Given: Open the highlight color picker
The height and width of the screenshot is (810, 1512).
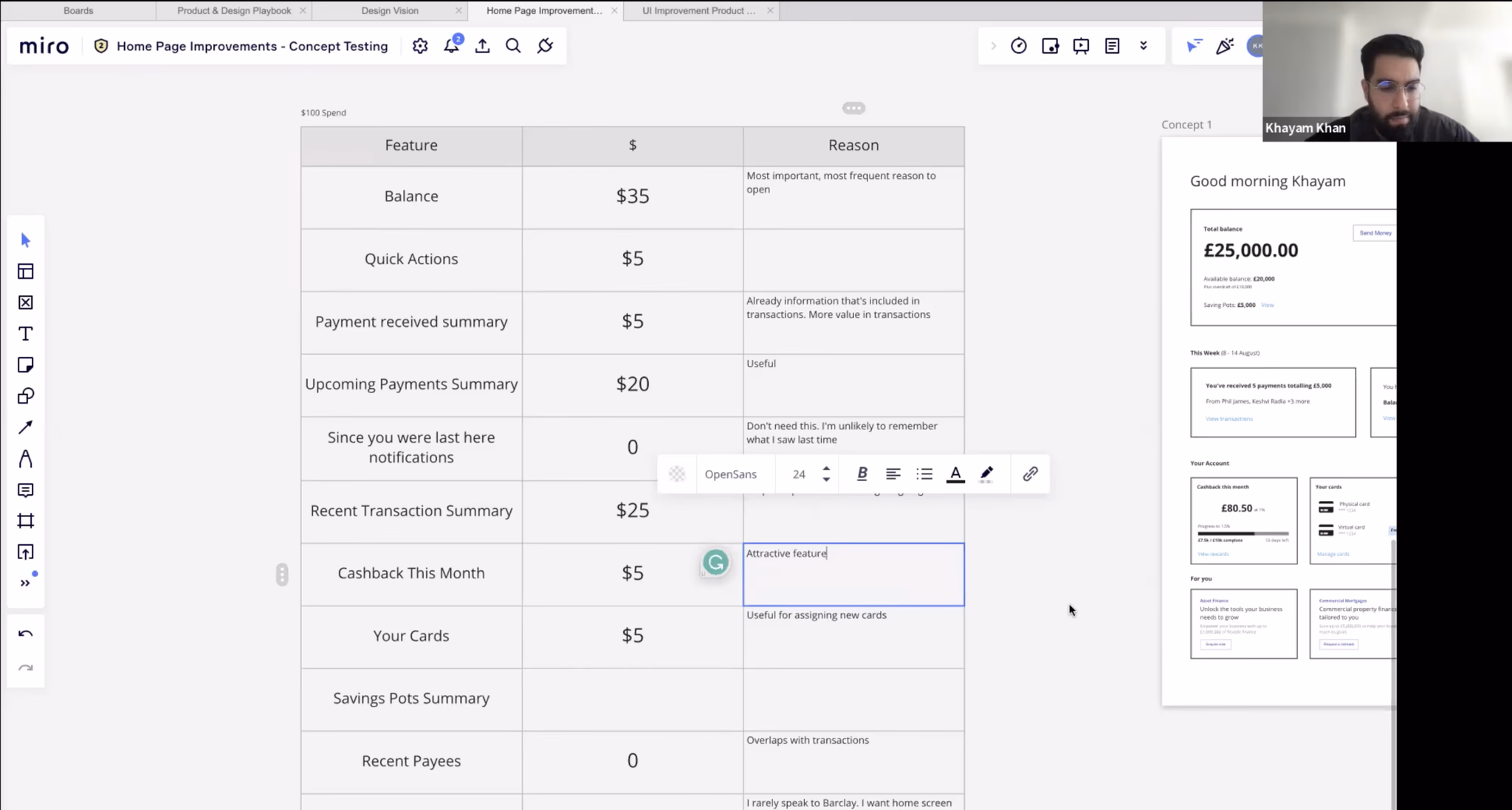Looking at the screenshot, I should 986,474.
